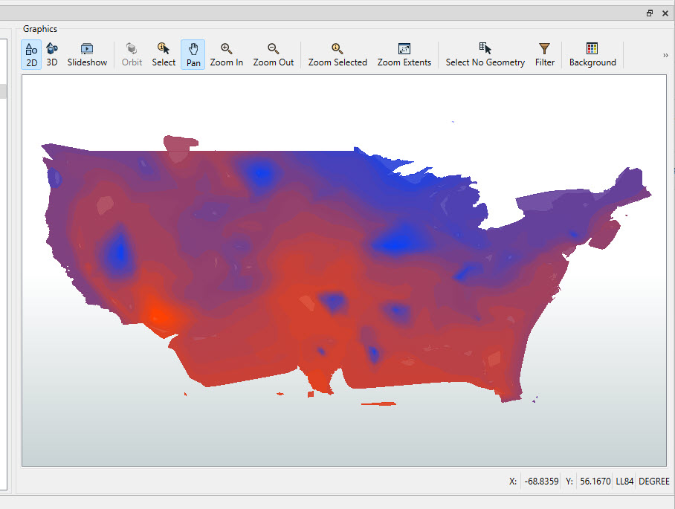Expand toolbar overflow chevron
The height and width of the screenshot is (509, 675).
click(665, 55)
